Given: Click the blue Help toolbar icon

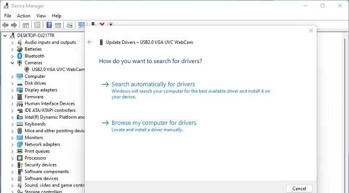Looking at the screenshot, I should click(49, 25).
